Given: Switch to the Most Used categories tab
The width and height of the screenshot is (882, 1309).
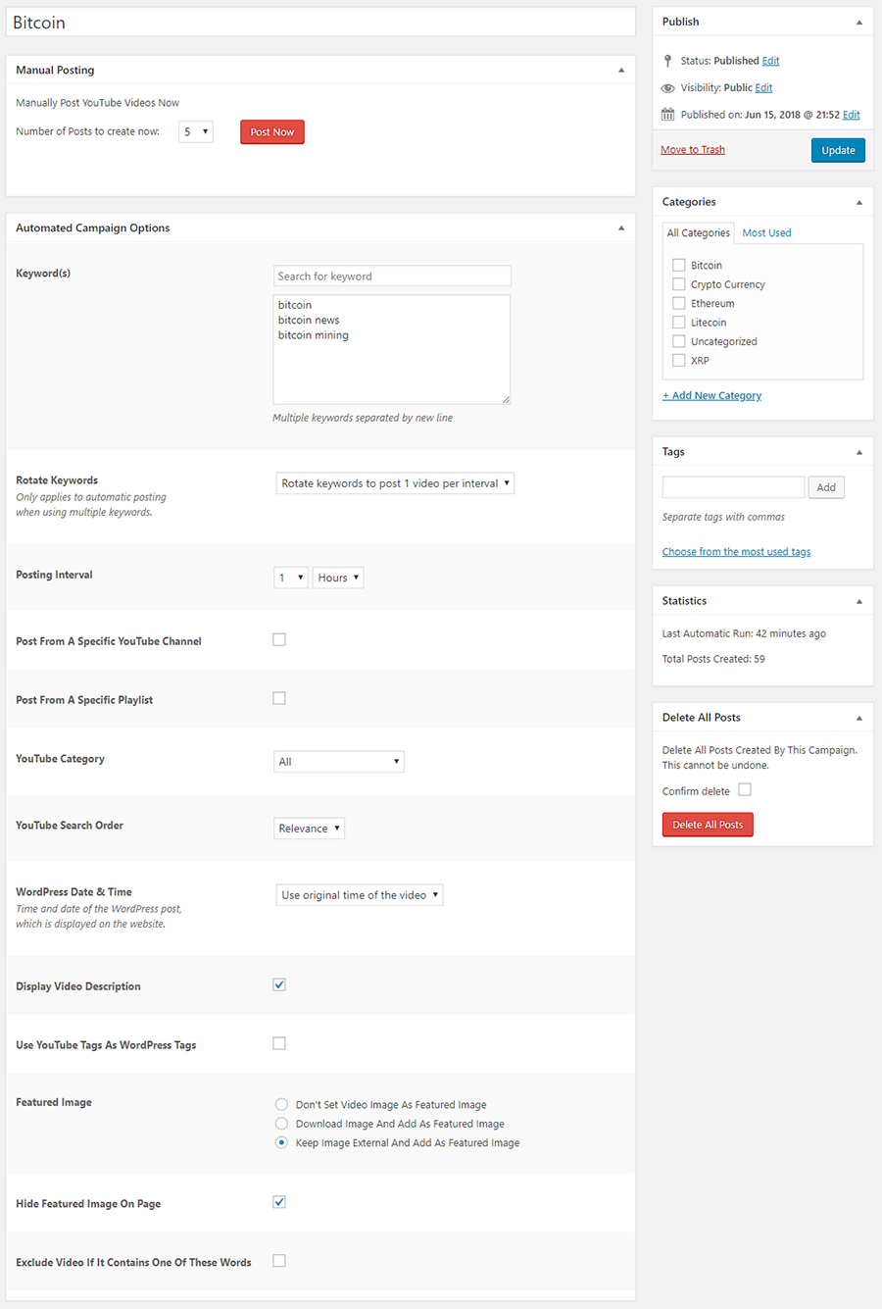Looking at the screenshot, I should click(766, 233).
